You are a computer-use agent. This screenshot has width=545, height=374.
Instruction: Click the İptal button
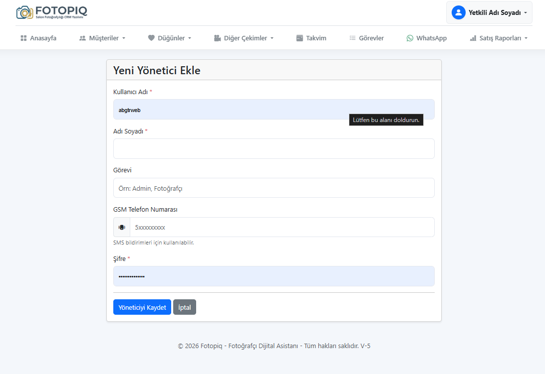point(185,307)
